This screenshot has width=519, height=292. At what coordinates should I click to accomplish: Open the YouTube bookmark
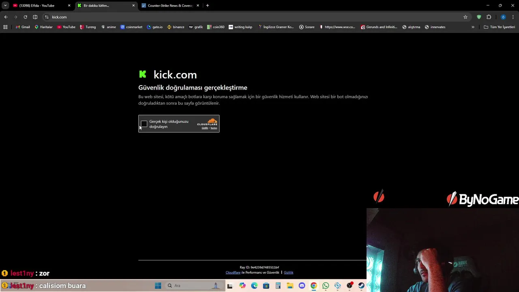coord(66,27)
